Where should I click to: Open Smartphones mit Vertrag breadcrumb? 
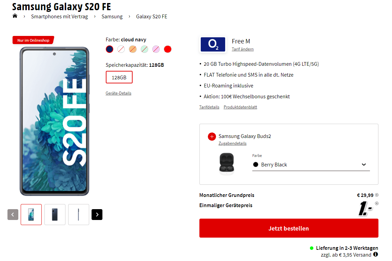coord(59,17)
